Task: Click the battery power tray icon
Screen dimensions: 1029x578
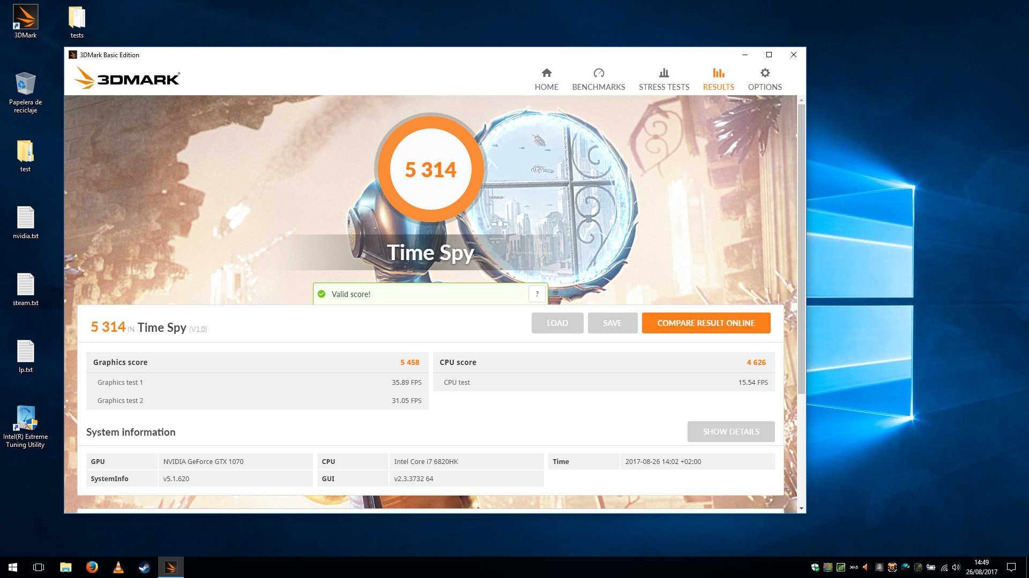Action: [x=931, y=567]
